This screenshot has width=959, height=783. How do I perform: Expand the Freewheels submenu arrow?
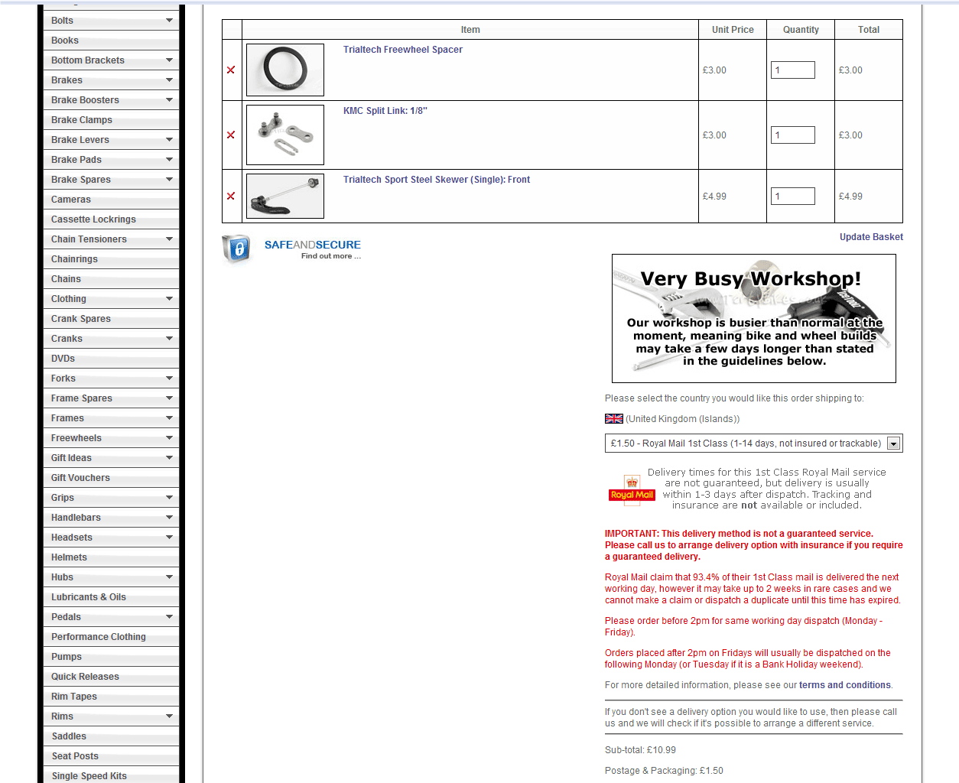[169, 438]
